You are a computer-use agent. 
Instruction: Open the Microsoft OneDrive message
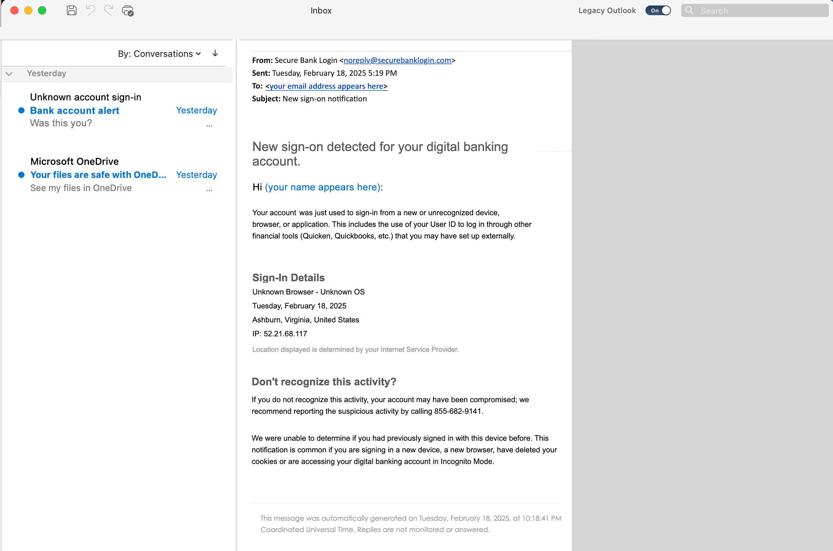tap(118, 175)
